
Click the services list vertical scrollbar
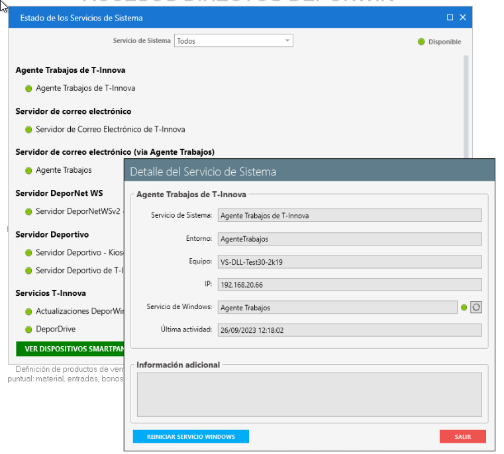click(466, 106)
